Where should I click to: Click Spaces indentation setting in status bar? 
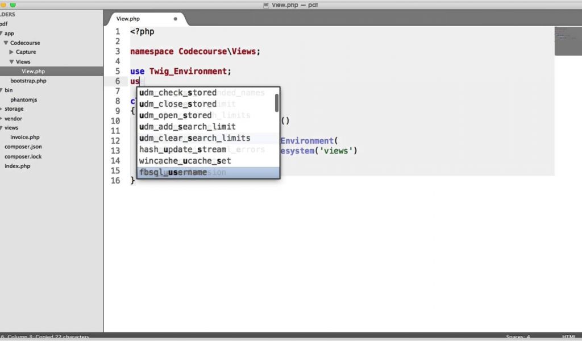518,337
